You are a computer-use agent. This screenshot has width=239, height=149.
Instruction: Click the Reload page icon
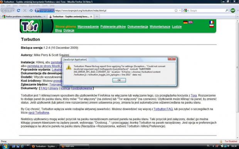click(19, 10)
